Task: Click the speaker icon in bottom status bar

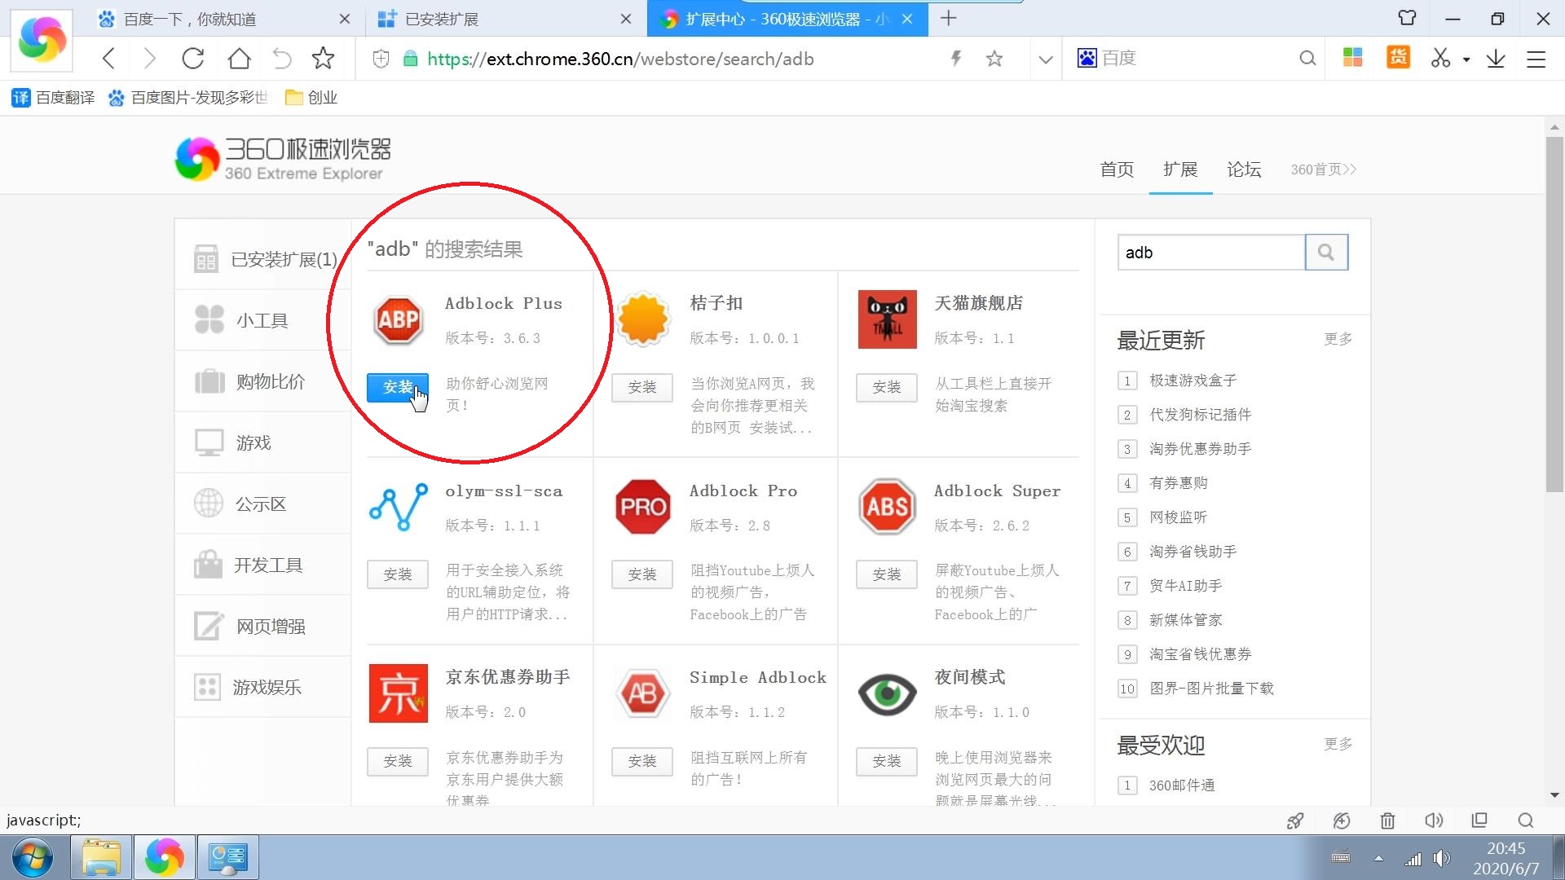Action: point(1434,821)
